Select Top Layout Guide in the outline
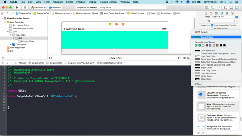Screen dimensions: 242x136 (x=21, y=25)
